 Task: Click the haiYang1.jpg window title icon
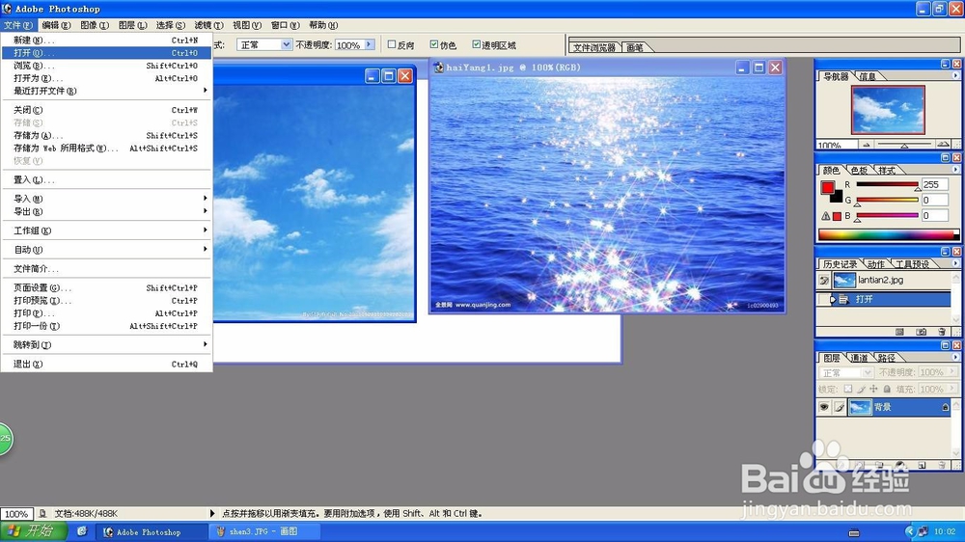(438, 68)
